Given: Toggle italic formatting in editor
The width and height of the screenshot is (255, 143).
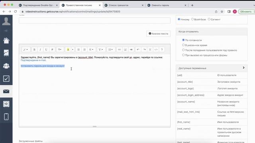Looking at the screenshot, I should tap(40, 50).
